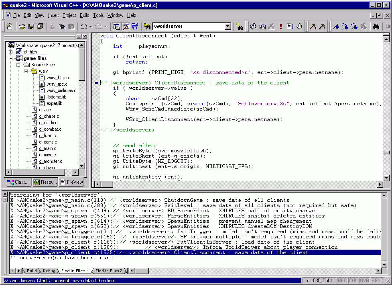
Task: Click the workspace pane dock toggle button
Action: [x=79, y=37]
